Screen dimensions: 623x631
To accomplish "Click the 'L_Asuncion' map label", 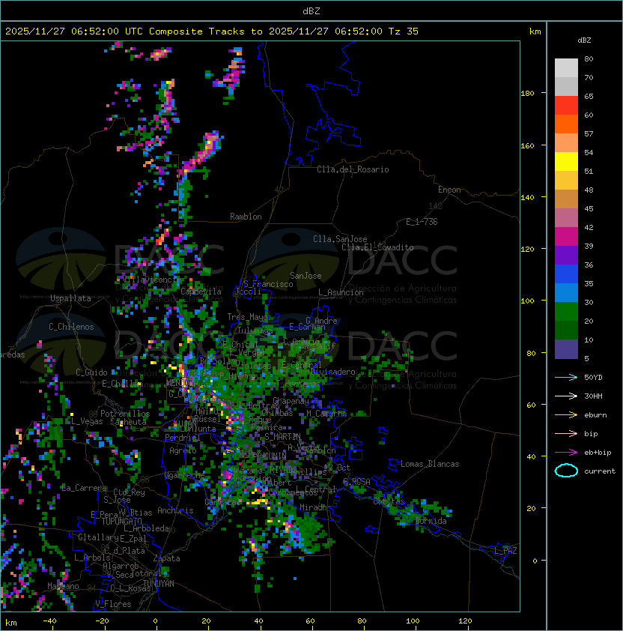I will pos(341,292).
